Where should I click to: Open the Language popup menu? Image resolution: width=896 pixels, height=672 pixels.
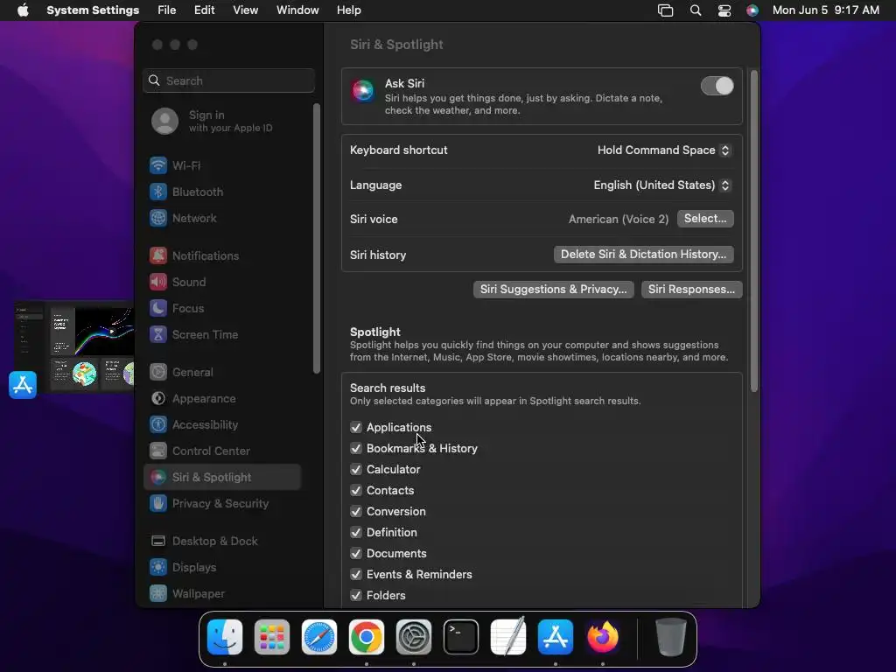661,185
